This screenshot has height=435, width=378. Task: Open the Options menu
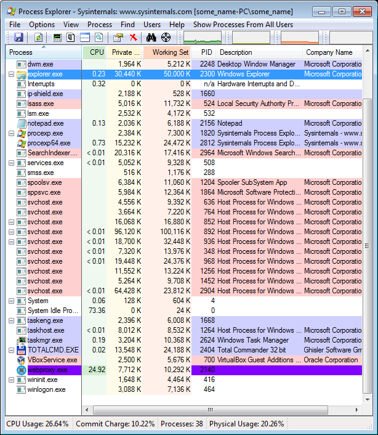pos(42,25)
